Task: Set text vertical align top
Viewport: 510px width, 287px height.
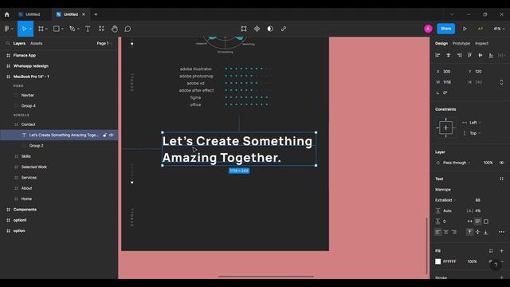Action: (x=469, y=232)
